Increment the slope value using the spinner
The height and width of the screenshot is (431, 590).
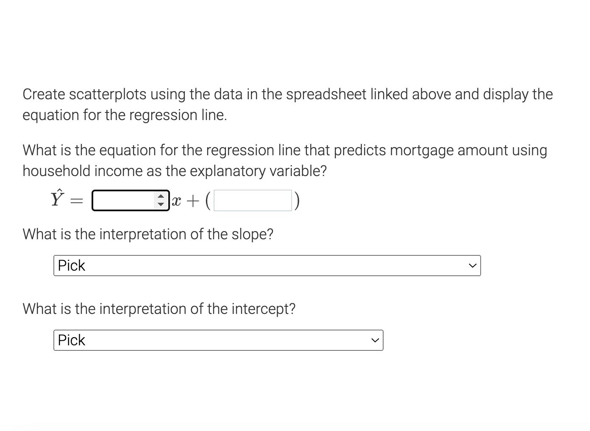click(161, 196)
